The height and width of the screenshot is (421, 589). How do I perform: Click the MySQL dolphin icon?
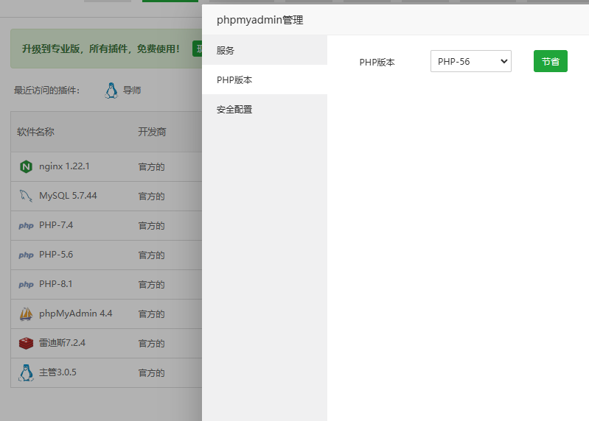[x=26, y=196]
